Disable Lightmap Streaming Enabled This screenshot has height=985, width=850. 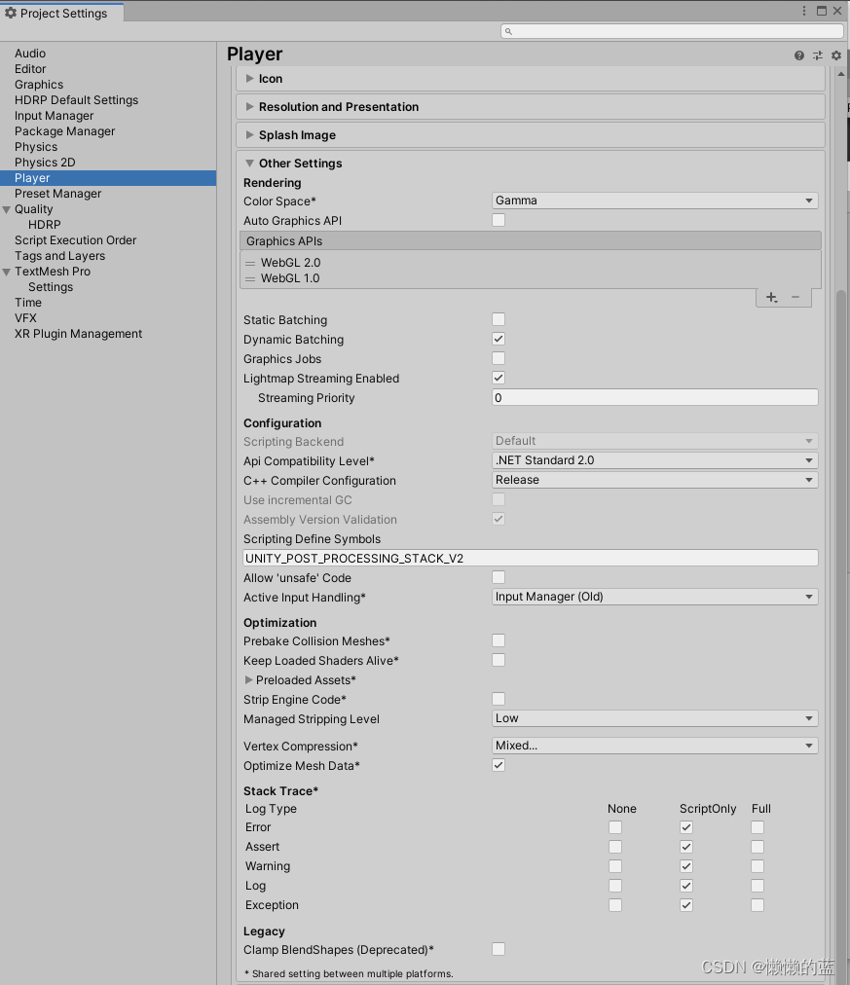click(x=499, y=378)
